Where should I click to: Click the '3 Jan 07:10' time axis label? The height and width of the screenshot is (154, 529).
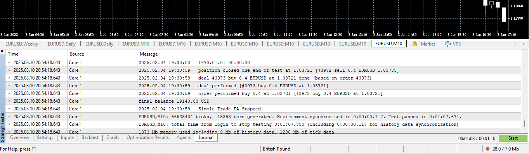(x=134, y=35)
